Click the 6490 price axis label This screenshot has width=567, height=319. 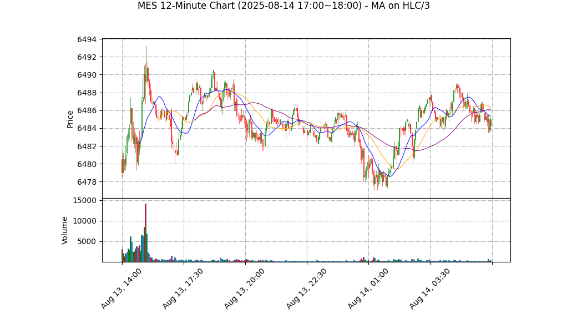[87, 75]
